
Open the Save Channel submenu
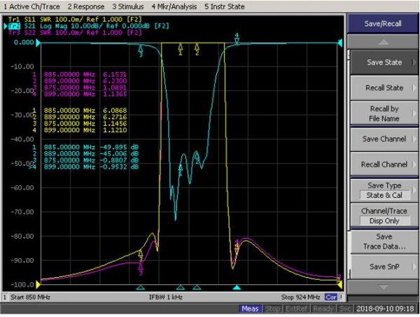[384, 139]
